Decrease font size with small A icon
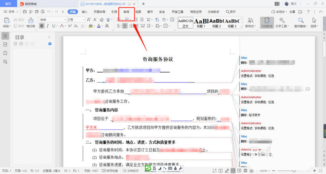 [x=95, y=20]
